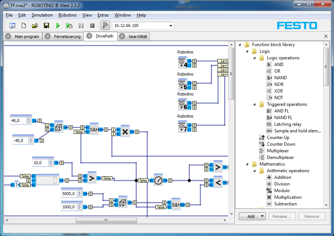This screenshot has height=236, width=334.
Task: Open the subprogram overview toolbar icon
Action: coord(12,25)
